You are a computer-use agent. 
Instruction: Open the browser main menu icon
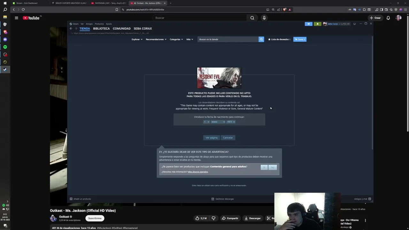pyautogui.click(x=405, y=10)
